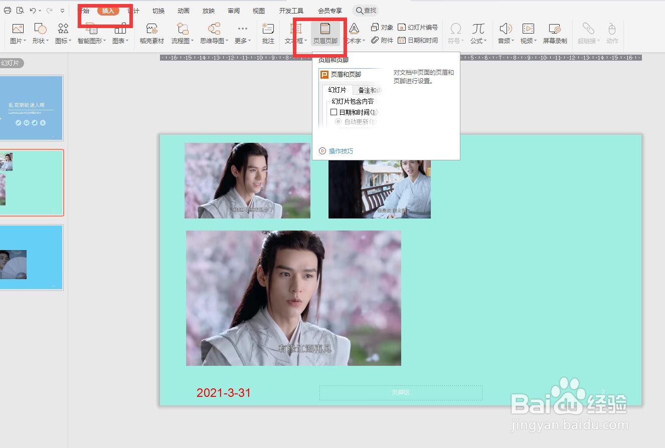
Task: Switch to the 审阅 tab
Action: tap(234, 11)
